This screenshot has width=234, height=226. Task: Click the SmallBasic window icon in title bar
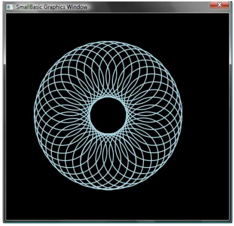pos(10,7)
